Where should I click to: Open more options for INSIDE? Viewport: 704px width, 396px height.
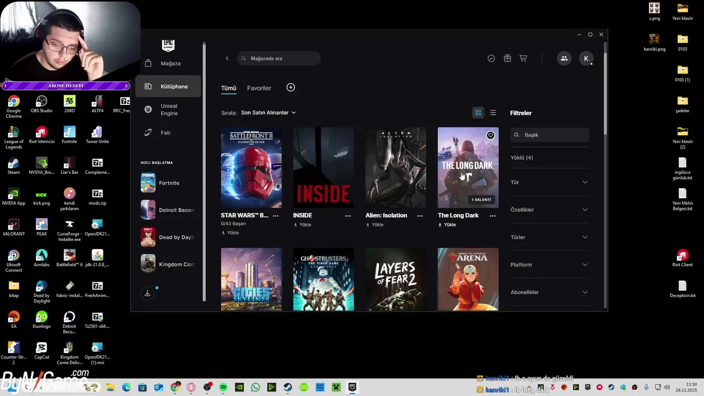348,216
